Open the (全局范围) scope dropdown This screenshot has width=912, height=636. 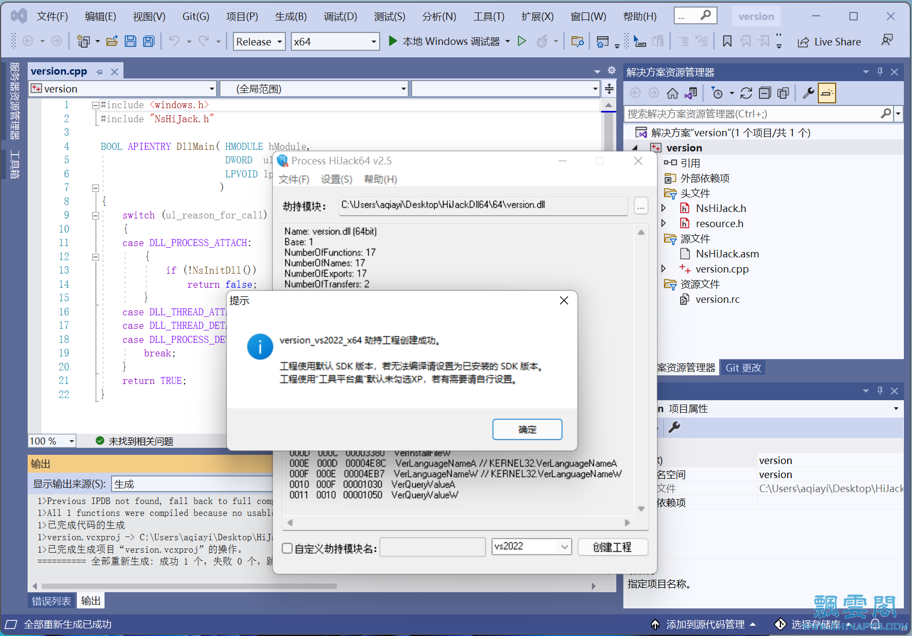314,89
